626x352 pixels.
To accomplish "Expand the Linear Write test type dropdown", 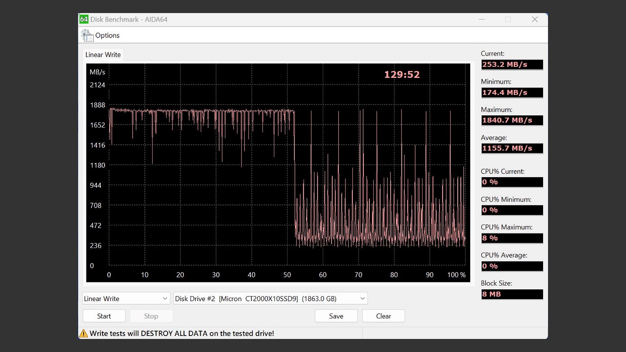I will coord(126,299).
